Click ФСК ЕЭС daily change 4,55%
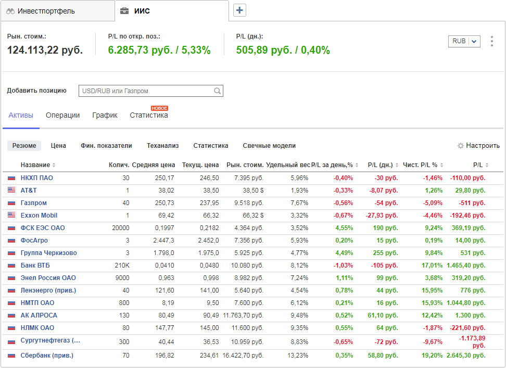 pyautogui.click(x=344, y=227)
